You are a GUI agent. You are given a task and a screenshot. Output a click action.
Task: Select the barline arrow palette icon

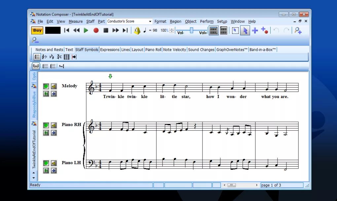(x=74, y=57)
